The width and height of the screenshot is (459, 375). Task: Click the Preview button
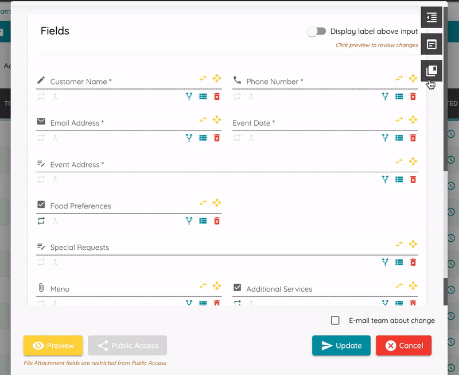[x=53, y=345]
